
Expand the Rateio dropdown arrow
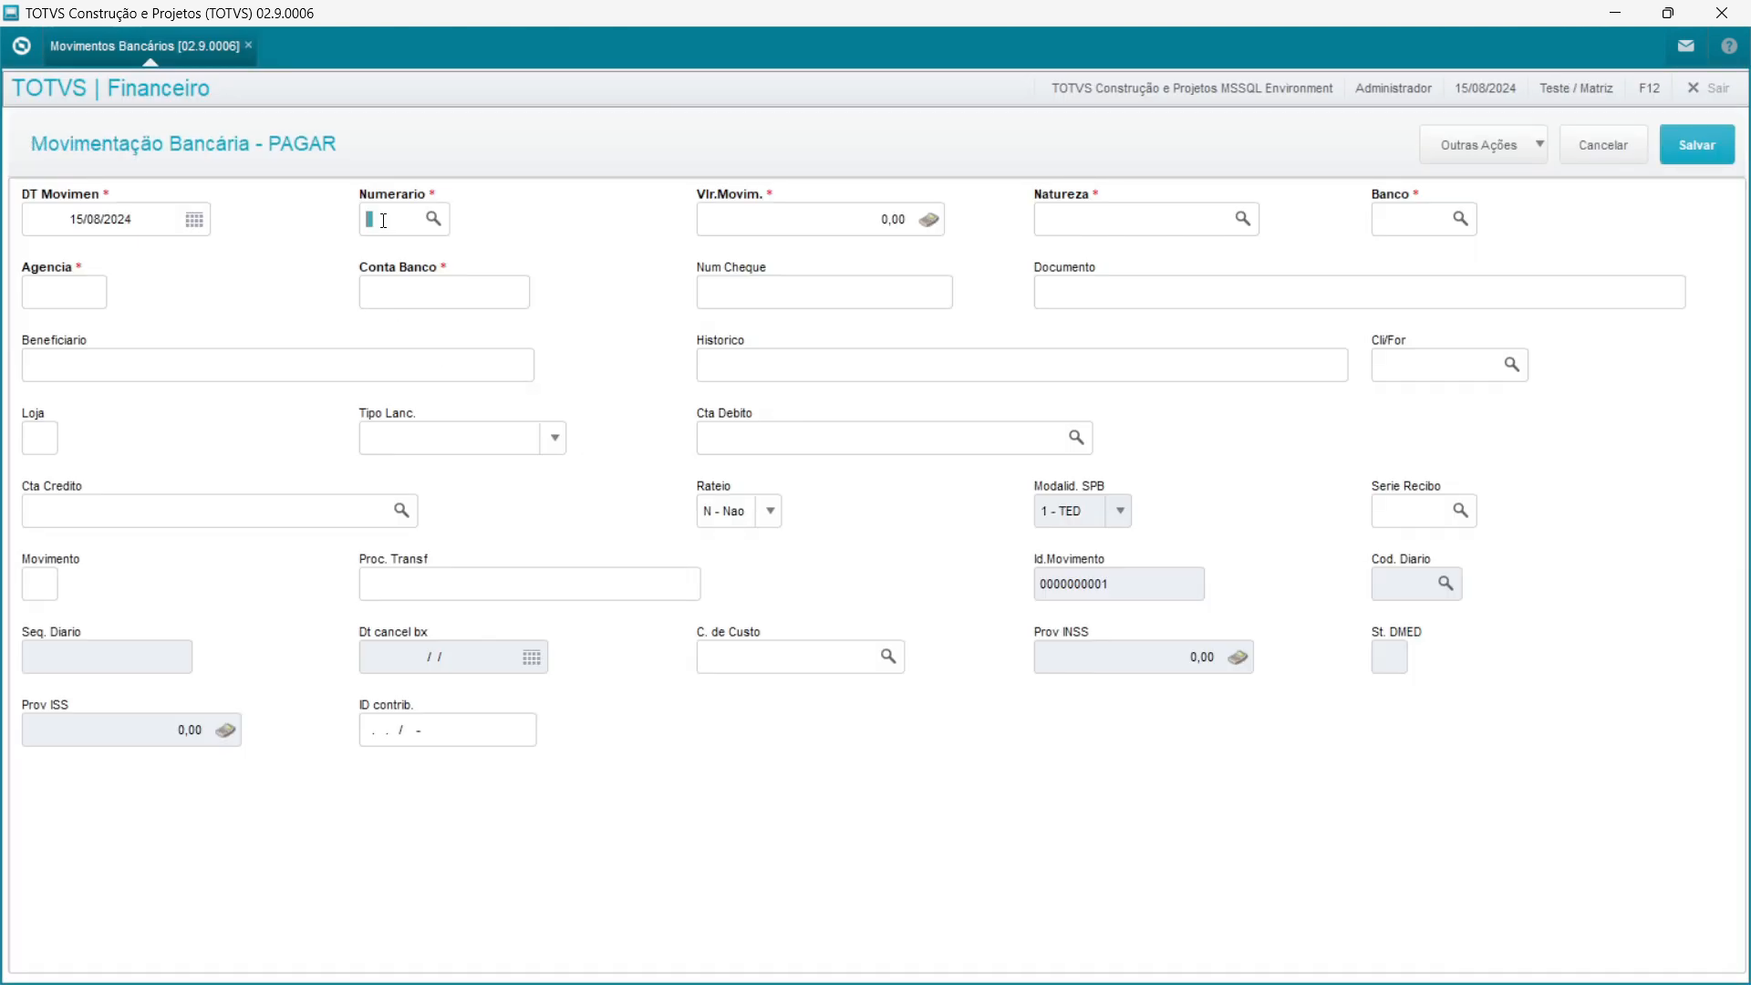point(771,511)
